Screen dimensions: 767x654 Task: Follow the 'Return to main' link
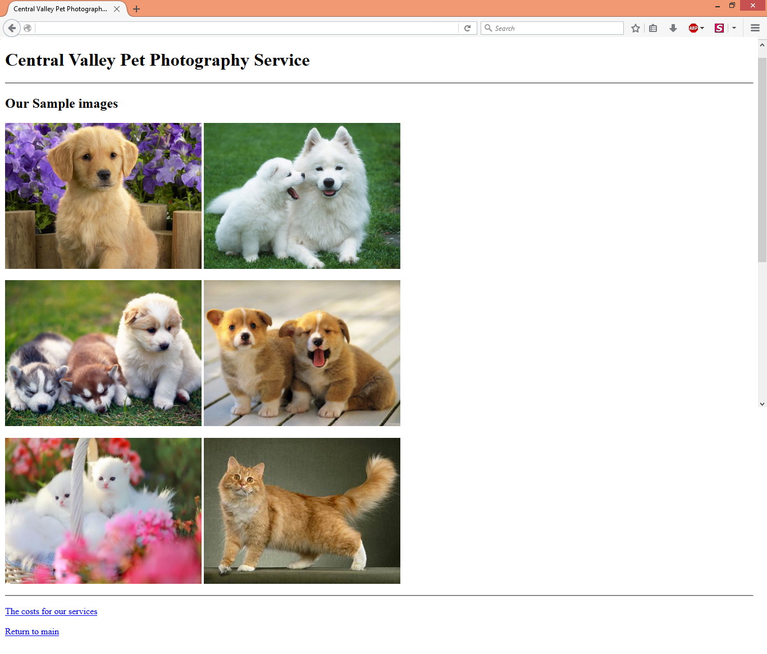pos(32,632)
